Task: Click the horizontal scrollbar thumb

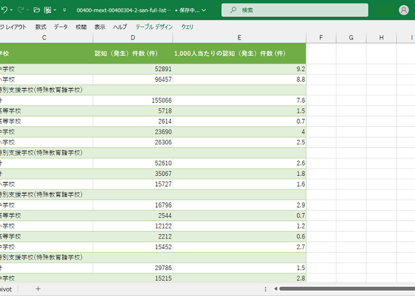Action: coord(346,289)
